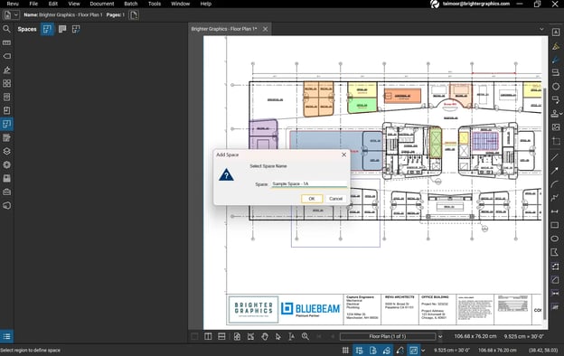564x356 pixels.
Task: Open the Properties gear panel icon
Action: [6, 164]
